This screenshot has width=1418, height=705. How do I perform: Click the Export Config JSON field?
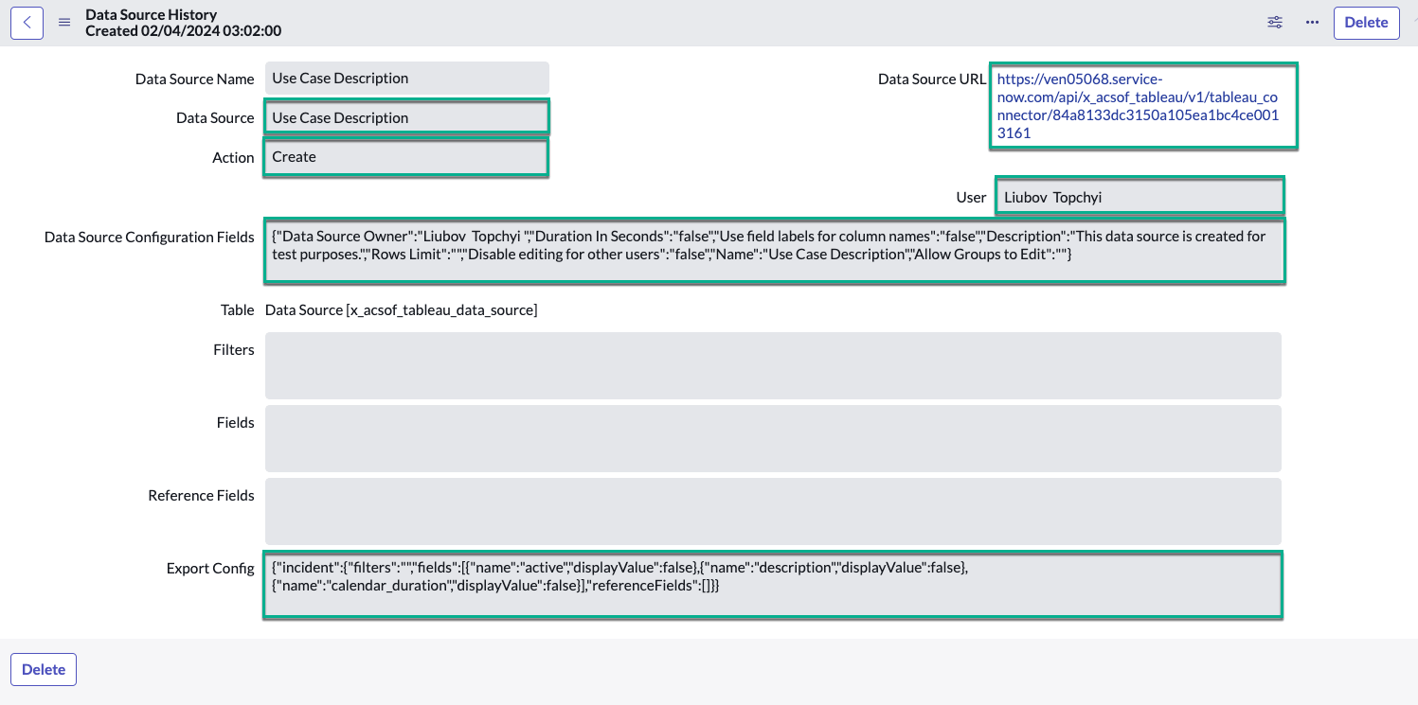[773, 584]
